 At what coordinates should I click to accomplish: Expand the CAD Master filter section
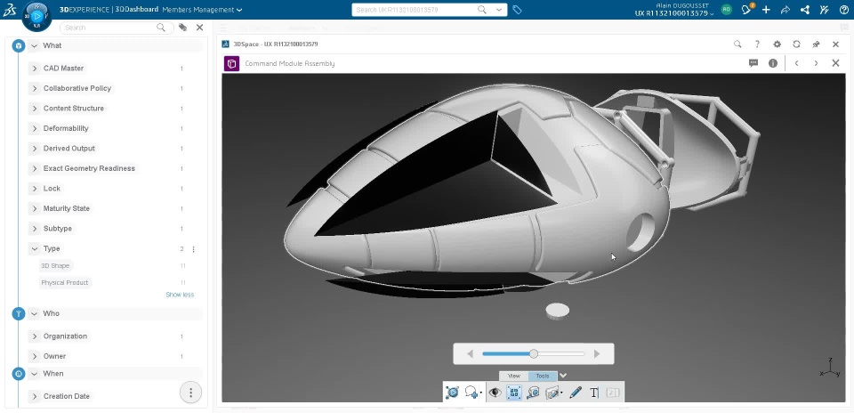(35, 69)
